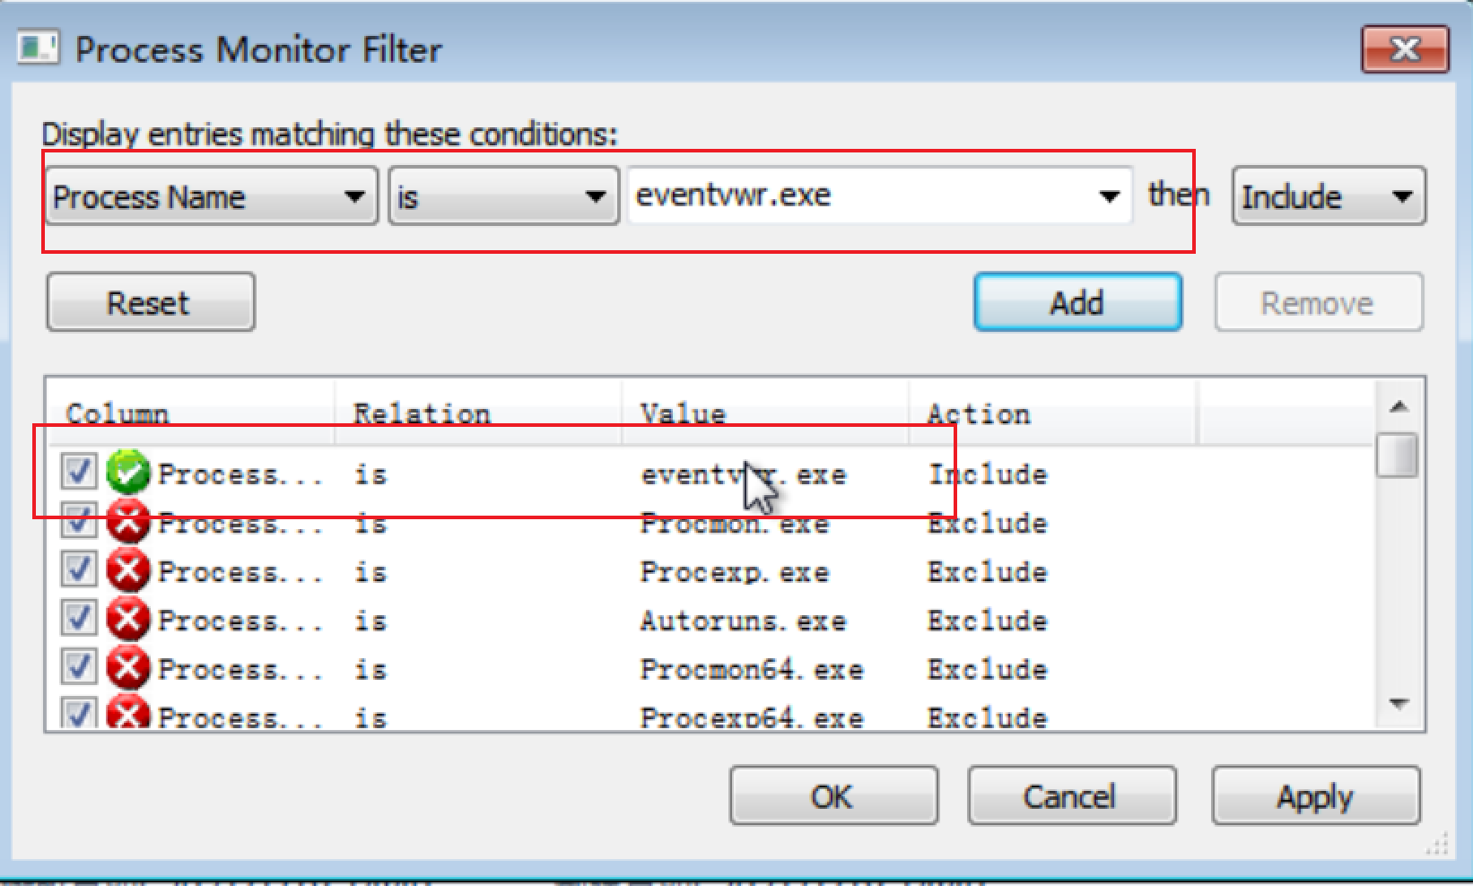Click the Exclude action of the Procexp.exe row

pos(988,571)
